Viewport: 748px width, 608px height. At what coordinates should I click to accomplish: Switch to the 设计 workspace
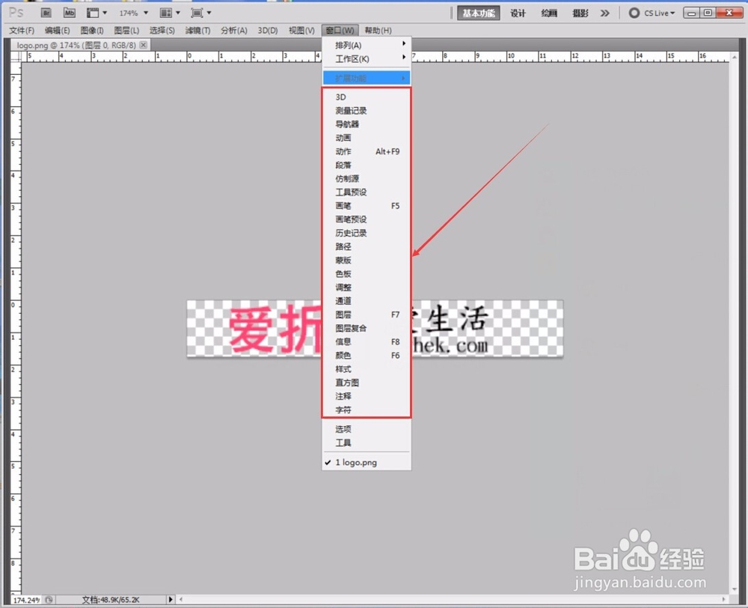518,13
